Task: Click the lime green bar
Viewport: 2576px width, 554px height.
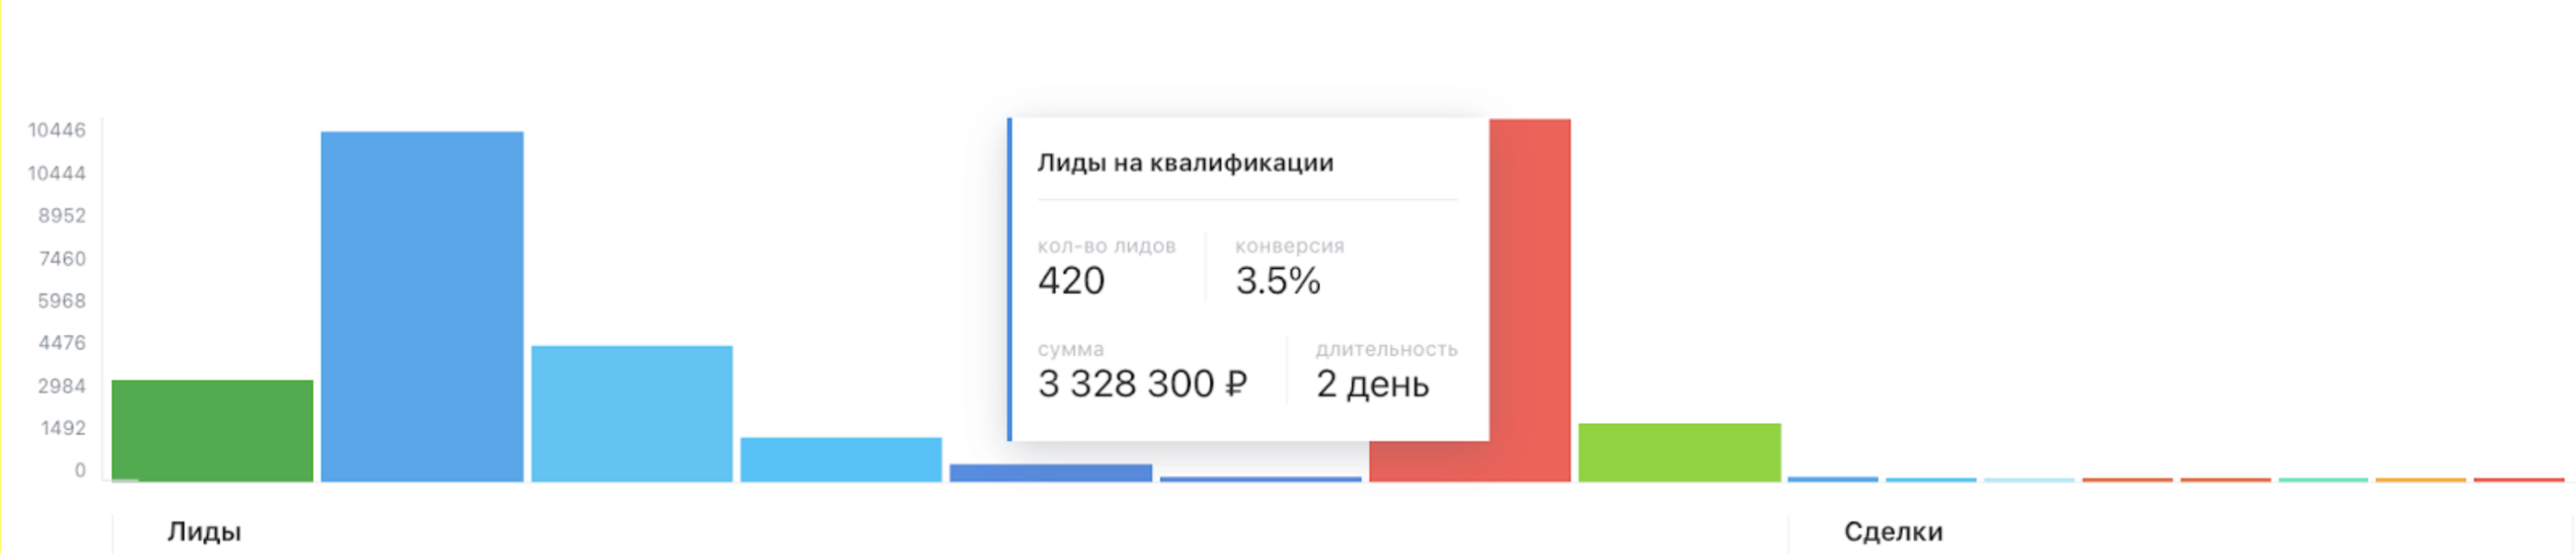Action: (1679, 452)
